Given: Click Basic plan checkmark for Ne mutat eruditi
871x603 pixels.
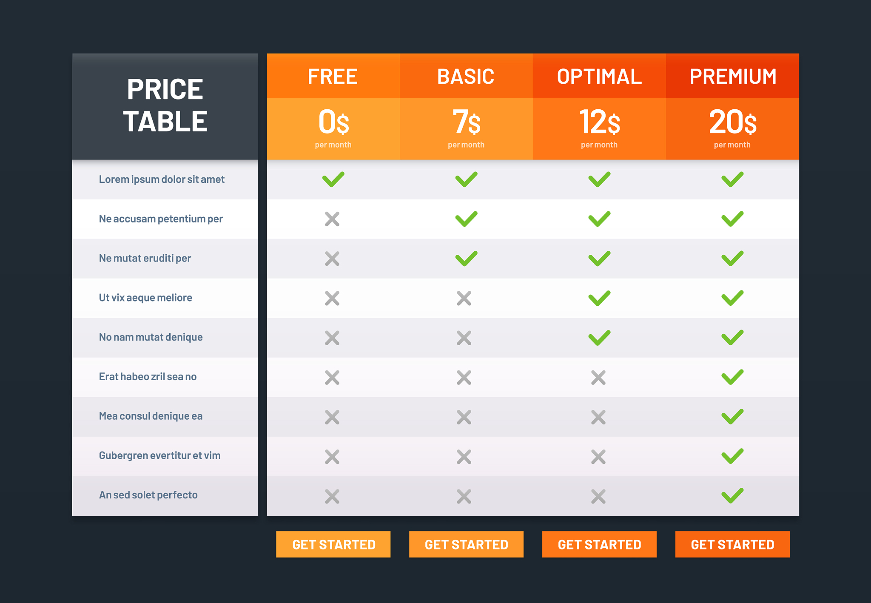Looking at the screenshot, I should click(466, 259).
